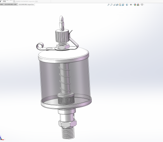Switch to the SOLIDWORKS CAM tab
This screenshot has height=142, width=163.
11,4
